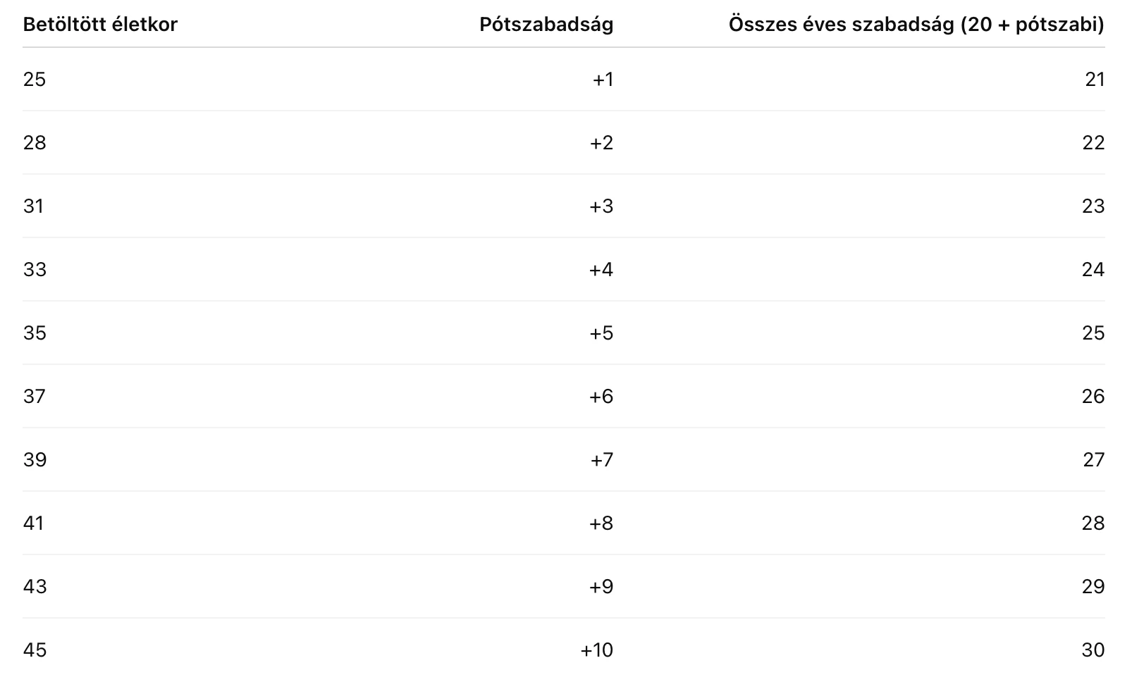This screenshot has height=682, width=1132.
Task: Select the total leave value 30
Action: tap(1093, 650)
